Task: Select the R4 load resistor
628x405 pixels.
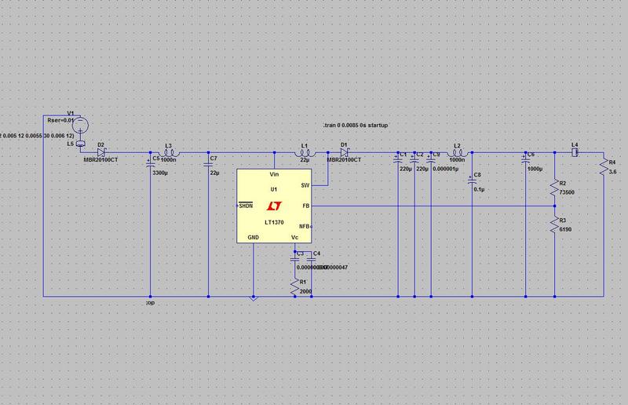Action: [x=603, y=169]
